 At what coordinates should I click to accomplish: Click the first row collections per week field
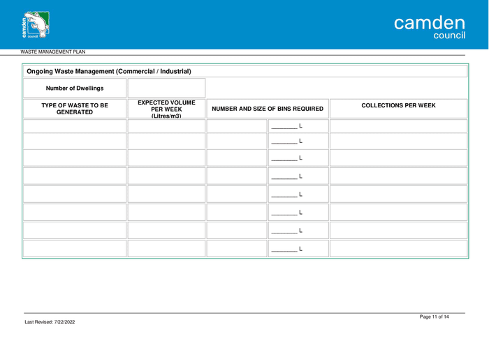coord(398,126)
